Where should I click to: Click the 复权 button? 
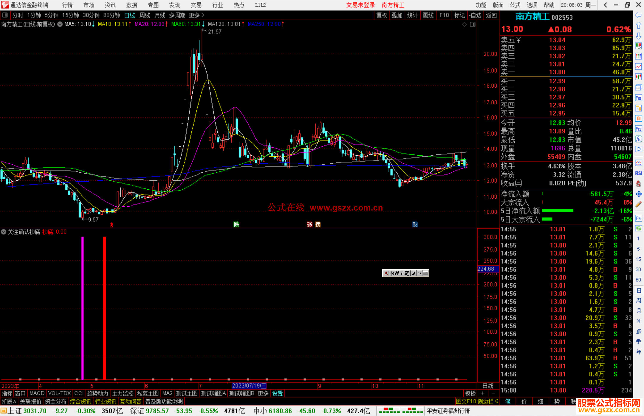tap(381, 15)
